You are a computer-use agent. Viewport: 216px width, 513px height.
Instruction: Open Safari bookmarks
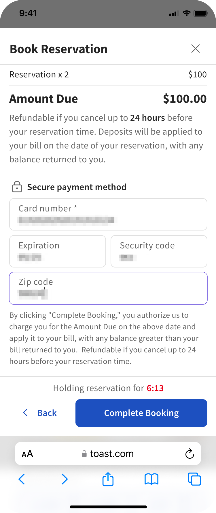151,479
